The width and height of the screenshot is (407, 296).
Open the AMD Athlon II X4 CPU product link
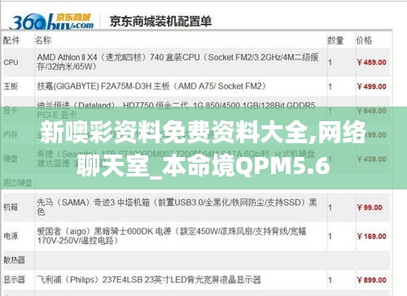(x=177, y=62)
